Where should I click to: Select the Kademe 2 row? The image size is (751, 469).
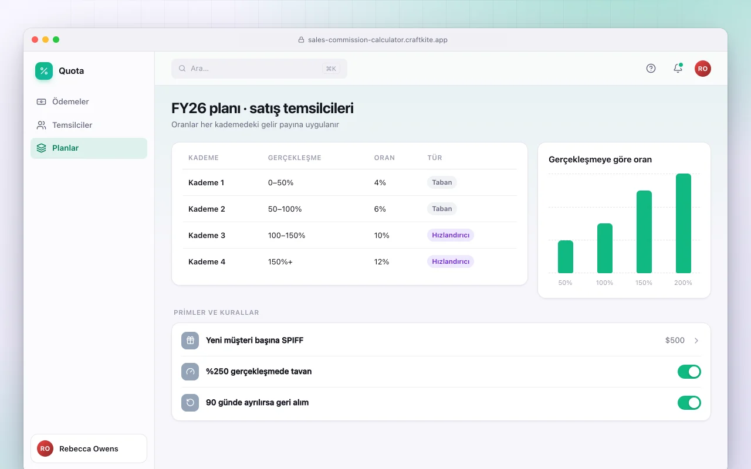coord(350,209)
